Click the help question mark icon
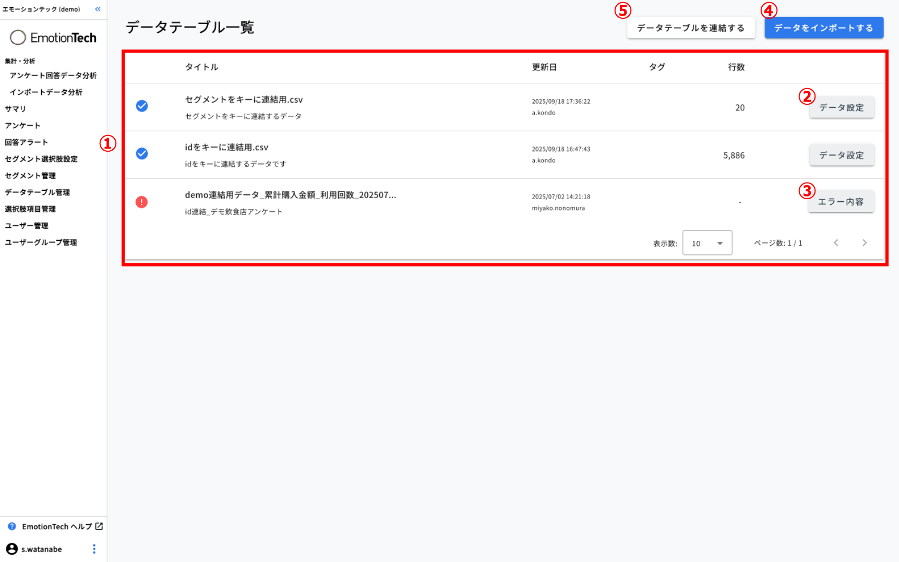899x562 pixels. (x=12, y=527)
